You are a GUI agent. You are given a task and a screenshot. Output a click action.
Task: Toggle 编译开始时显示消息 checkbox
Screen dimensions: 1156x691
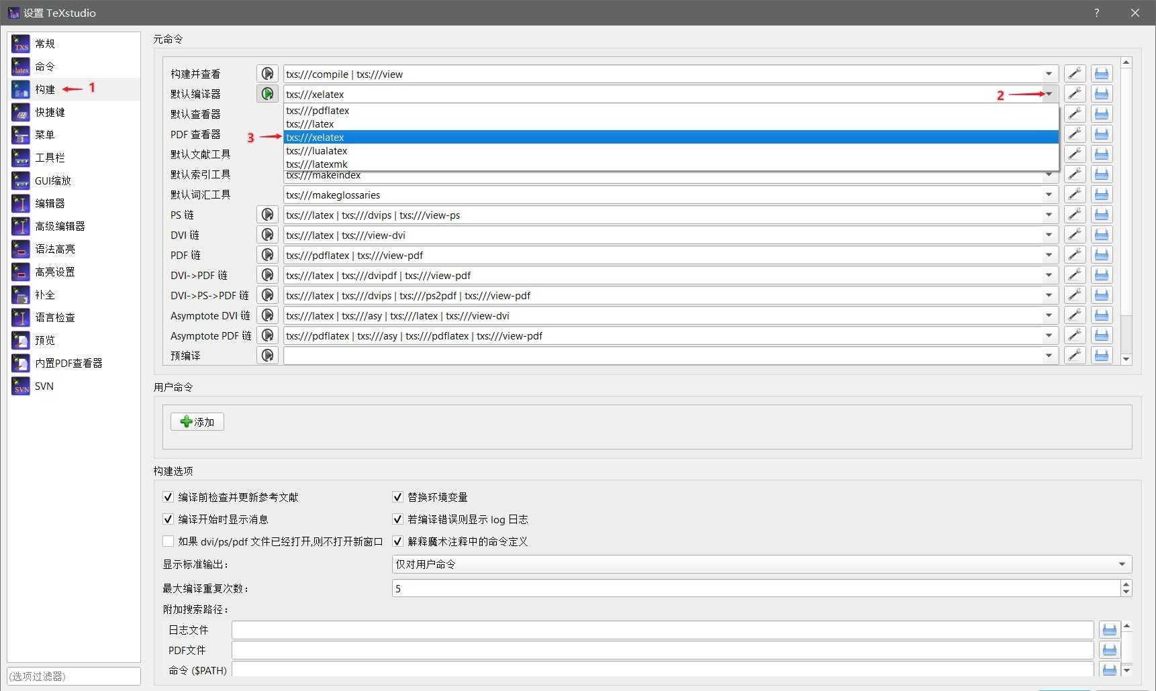168,519
